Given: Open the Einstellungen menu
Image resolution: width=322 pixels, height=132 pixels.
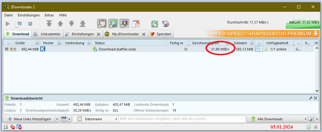Looking at the screenshot, I should point(29,15).
